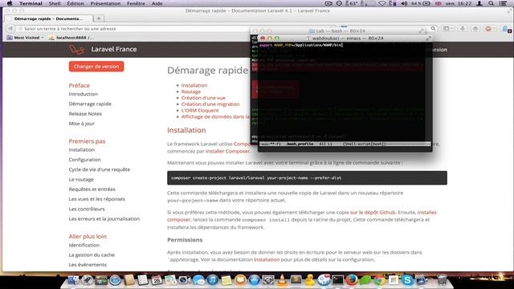Toggle fullscreen on the emacs terminal window
The image size is (514, 289).
coord(428,39)
